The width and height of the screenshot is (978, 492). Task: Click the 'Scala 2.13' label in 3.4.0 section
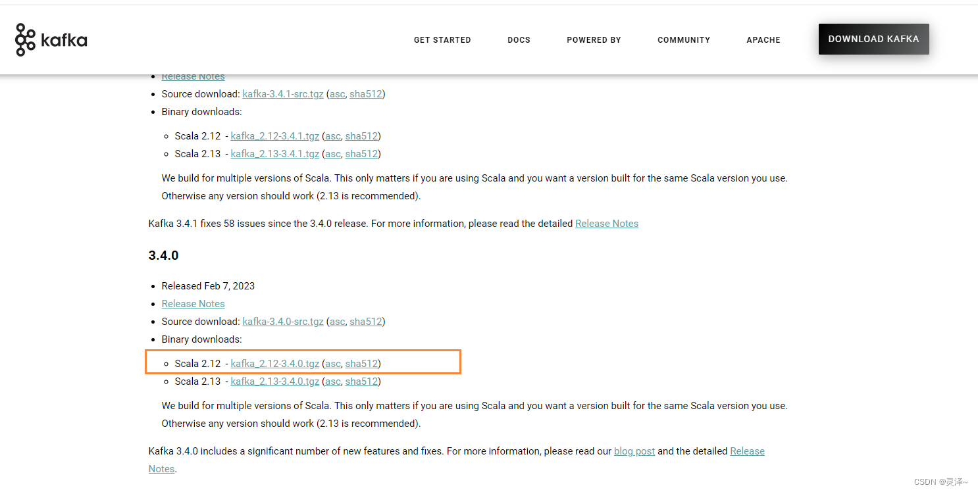click(x=197, y=381)
